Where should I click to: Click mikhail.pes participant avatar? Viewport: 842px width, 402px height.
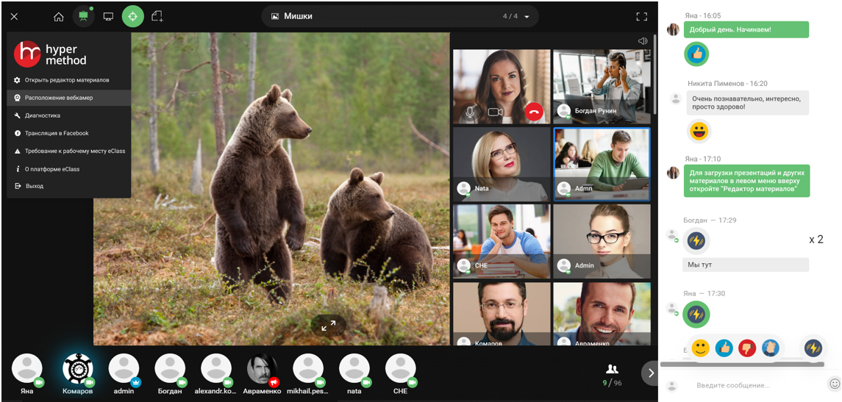coord(308,369)
